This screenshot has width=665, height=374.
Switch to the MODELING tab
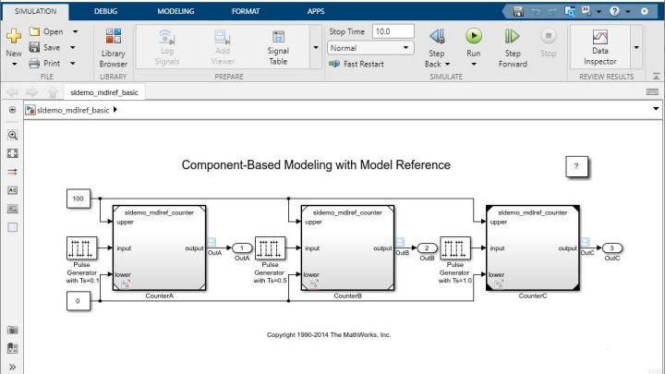(175, 11)
